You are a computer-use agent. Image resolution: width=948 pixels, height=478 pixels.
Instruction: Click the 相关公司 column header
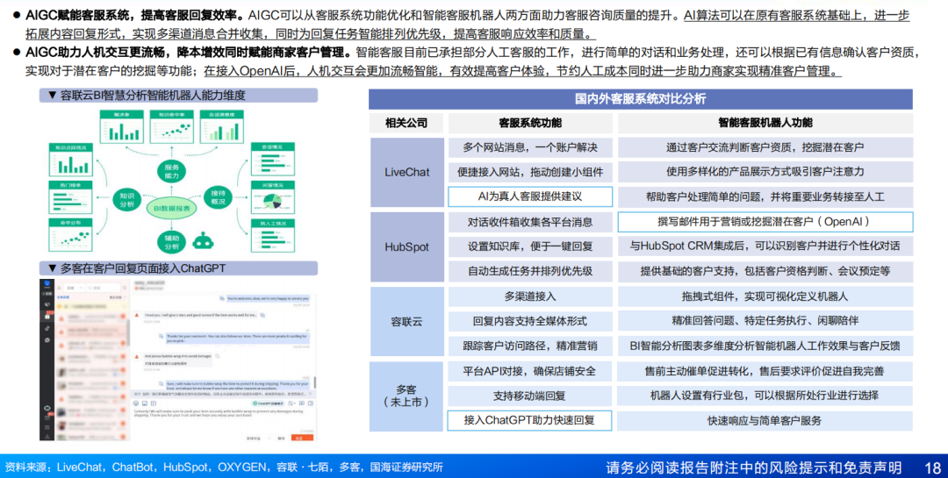point(406,124)
